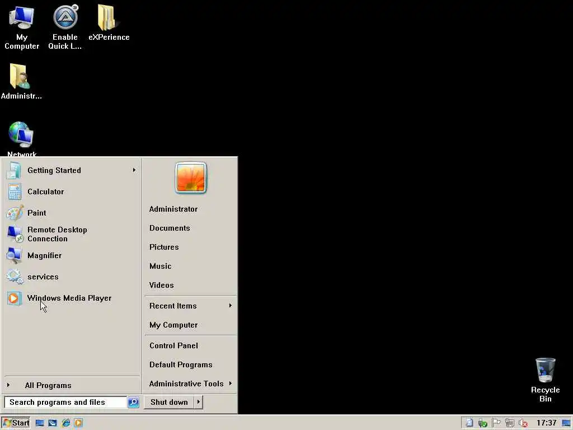Viewport: 573px width, 430px height.
Task: Click the Shut down button
Action: click(x=169, y=402)
